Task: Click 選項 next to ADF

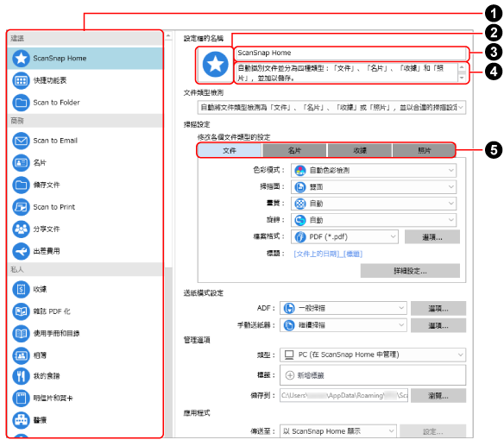Action: [x=438, y=309]
